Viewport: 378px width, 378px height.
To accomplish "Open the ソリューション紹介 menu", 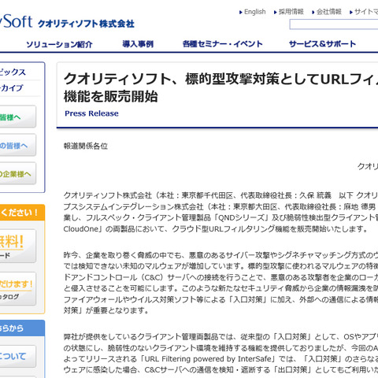I will click(x=59, y=44).
